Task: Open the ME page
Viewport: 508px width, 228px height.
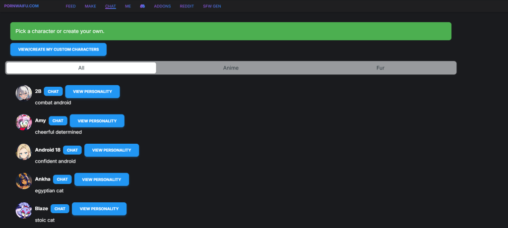Action: [128, 6]
